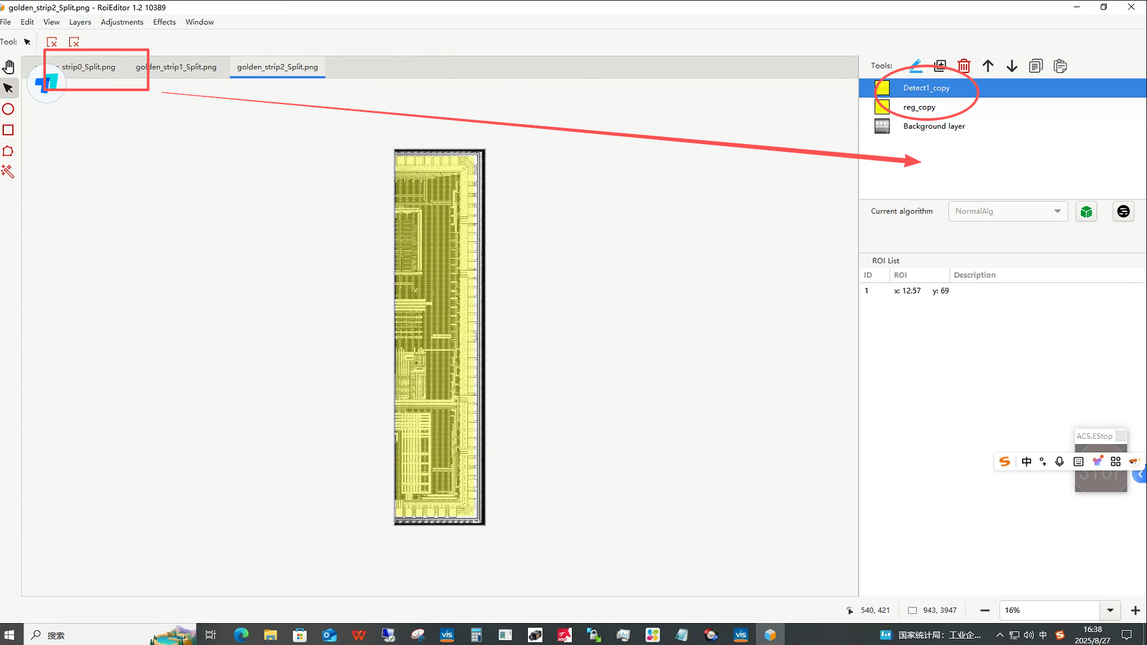Select the hand pan tool

point(8,67)
